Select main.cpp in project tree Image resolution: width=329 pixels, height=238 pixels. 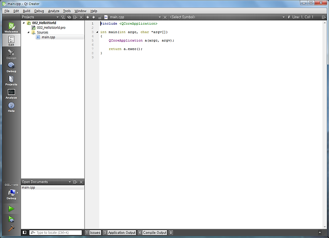(x=48, y=37)
